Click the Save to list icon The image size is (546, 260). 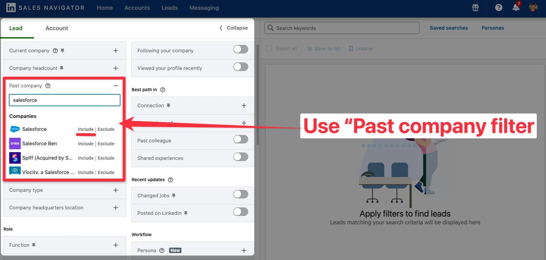click(x=309, y=49)
